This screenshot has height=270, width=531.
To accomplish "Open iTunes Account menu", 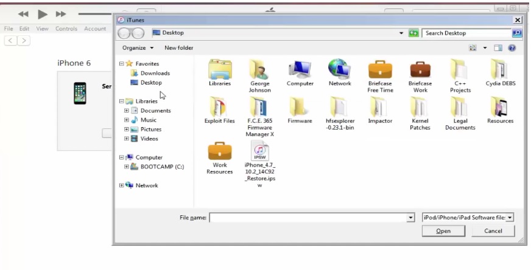I will 95,29.
